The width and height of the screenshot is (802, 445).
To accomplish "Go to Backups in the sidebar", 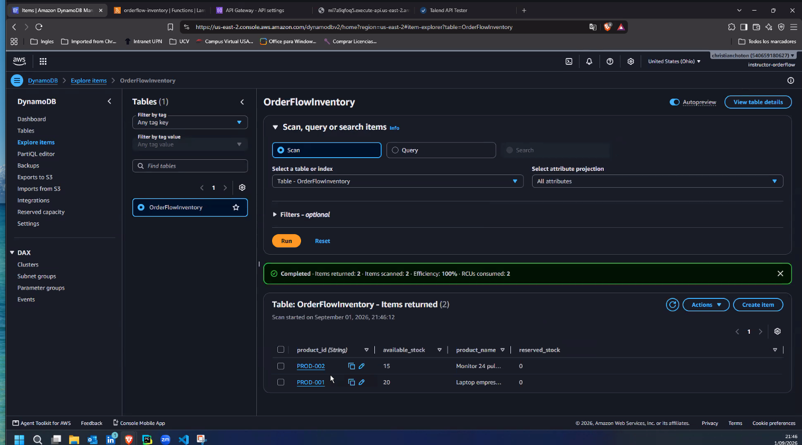I will pyautogui.click(x=28, y=166).
